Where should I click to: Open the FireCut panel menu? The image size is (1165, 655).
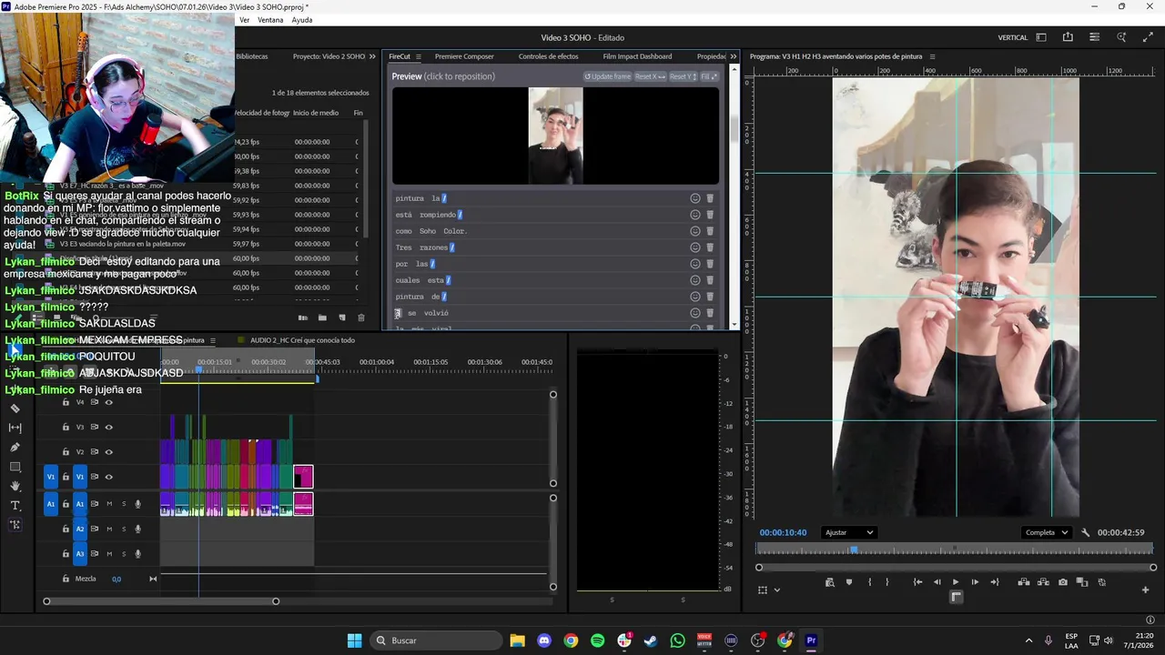click(x=419, y=56)
